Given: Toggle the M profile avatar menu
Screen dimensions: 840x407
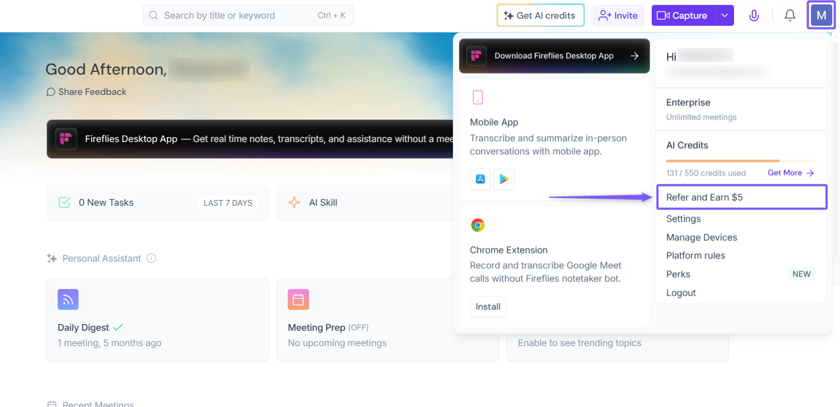Looking at the screenshot, I should coord(821,15).
